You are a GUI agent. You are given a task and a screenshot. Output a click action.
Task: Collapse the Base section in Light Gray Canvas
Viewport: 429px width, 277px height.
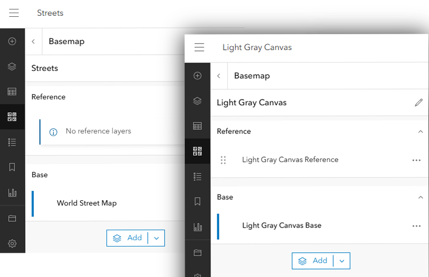click(420, 198)
